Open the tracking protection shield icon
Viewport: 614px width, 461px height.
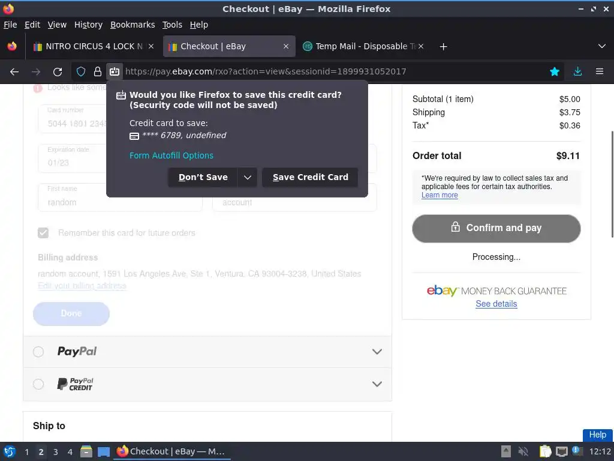(x=81, y=71)
